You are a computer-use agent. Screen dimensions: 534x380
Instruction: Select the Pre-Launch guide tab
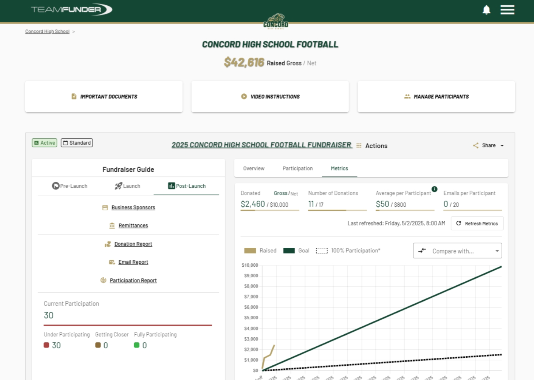point(70,186)
